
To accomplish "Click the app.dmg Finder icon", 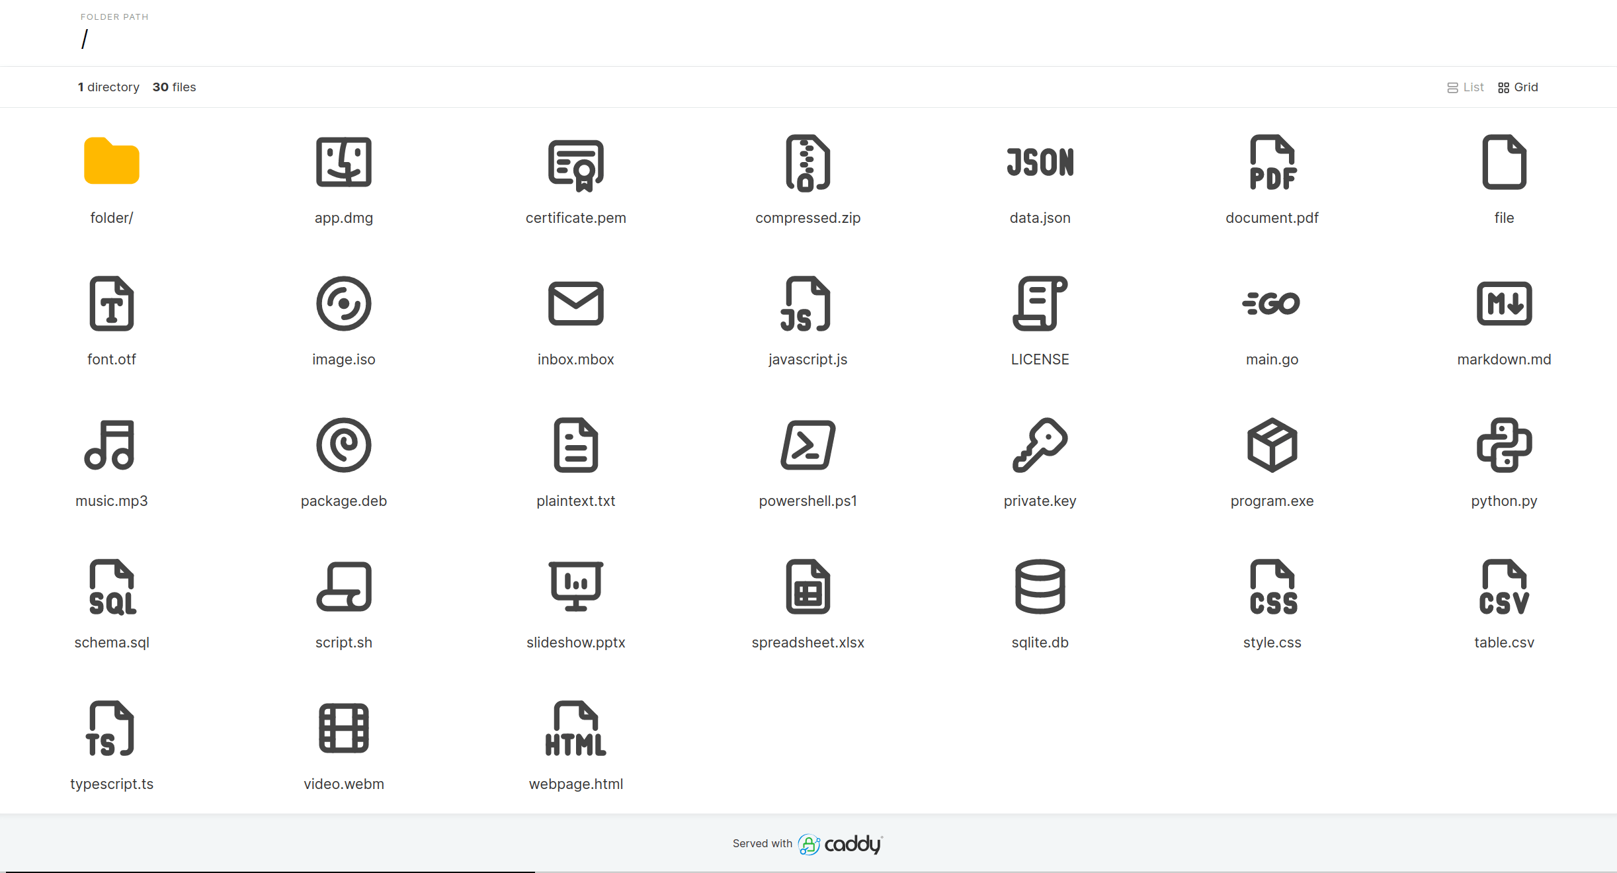I will (x=343, y=161).
